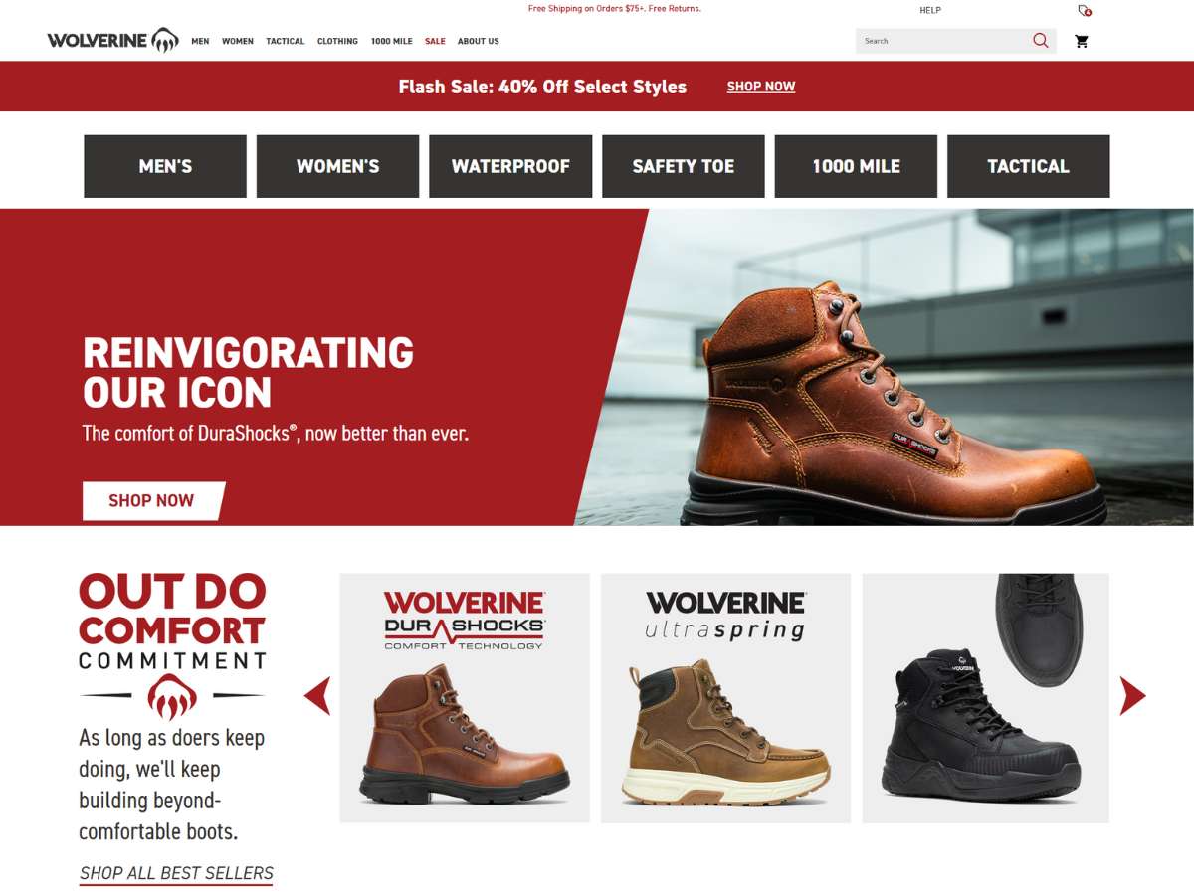
Task: Advance carousel with right red arrow
Action: tap(1132, 696)
